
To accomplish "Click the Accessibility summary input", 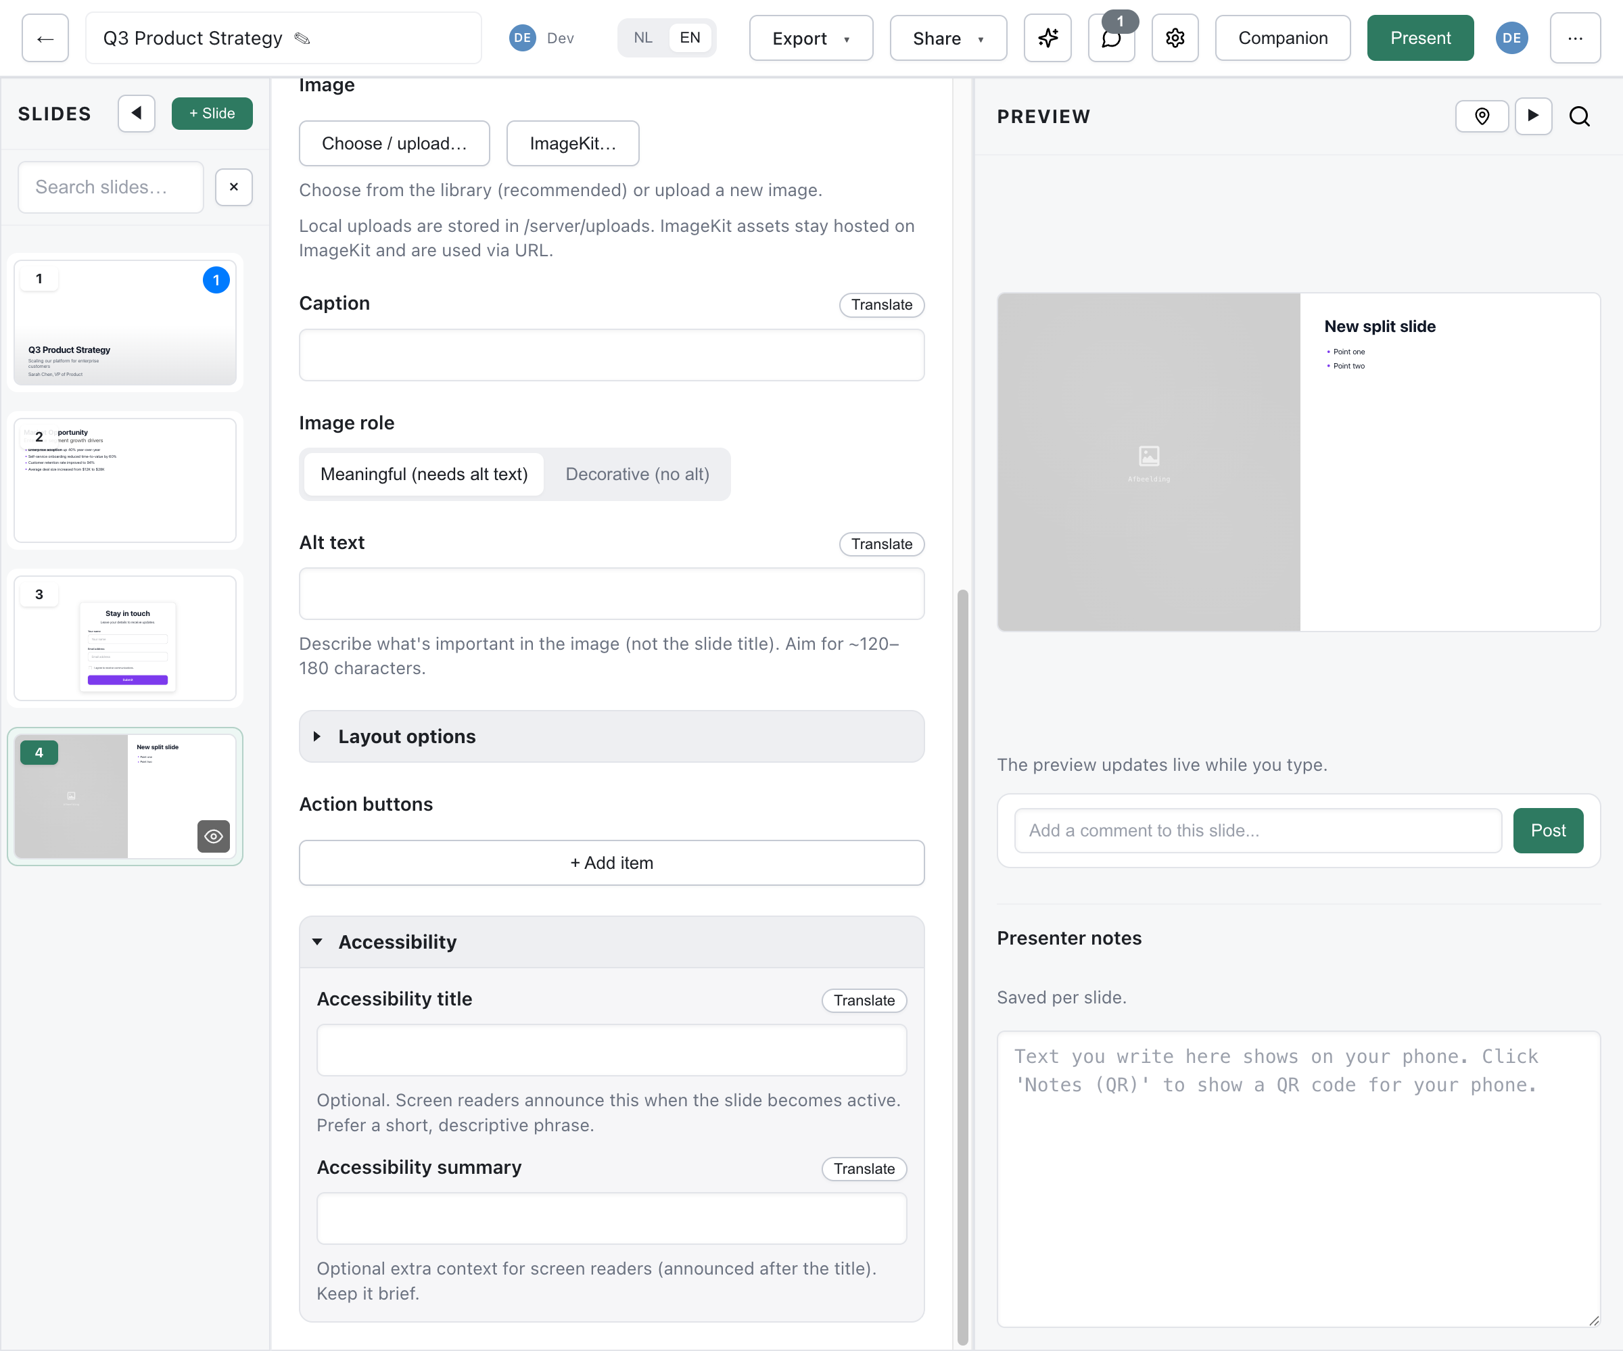I will click(x=611, y=1218).
